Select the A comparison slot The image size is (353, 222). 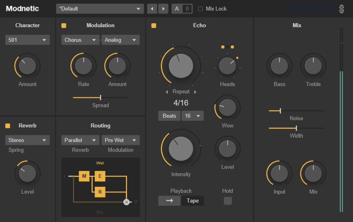[x=177, y=9]
